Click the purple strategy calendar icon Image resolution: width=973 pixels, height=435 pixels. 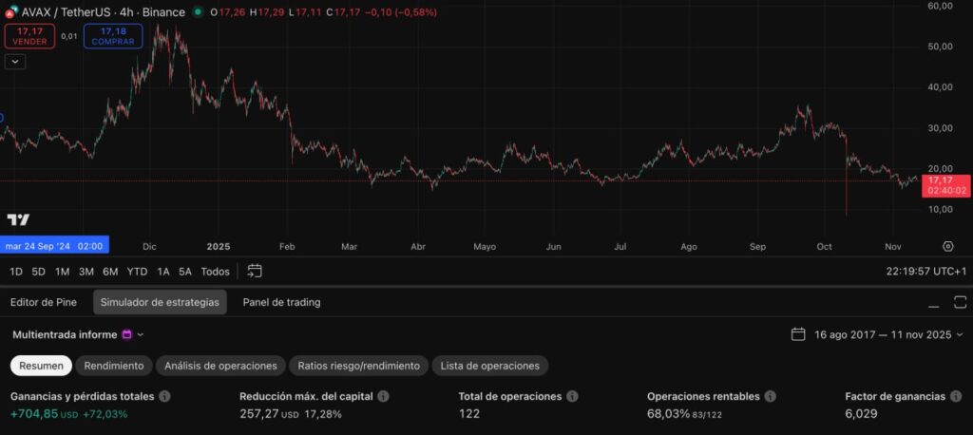[127, 334]
